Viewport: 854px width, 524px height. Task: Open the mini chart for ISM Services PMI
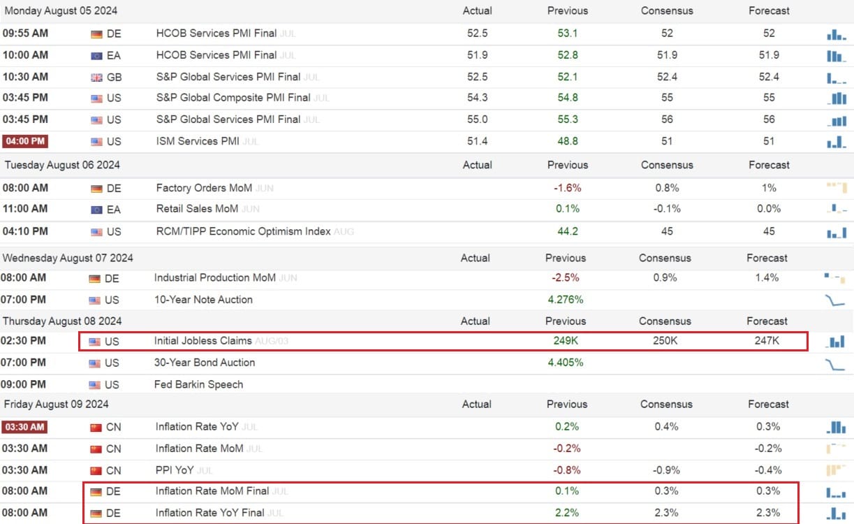click(x=836, y=142)
